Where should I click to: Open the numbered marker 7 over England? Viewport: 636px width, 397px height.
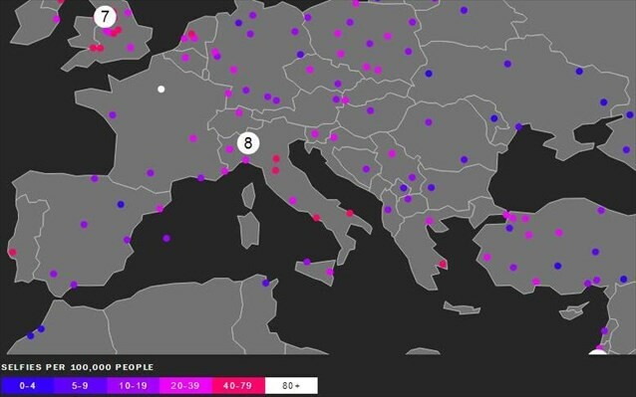pyautogui.click(x=105, y=17)
